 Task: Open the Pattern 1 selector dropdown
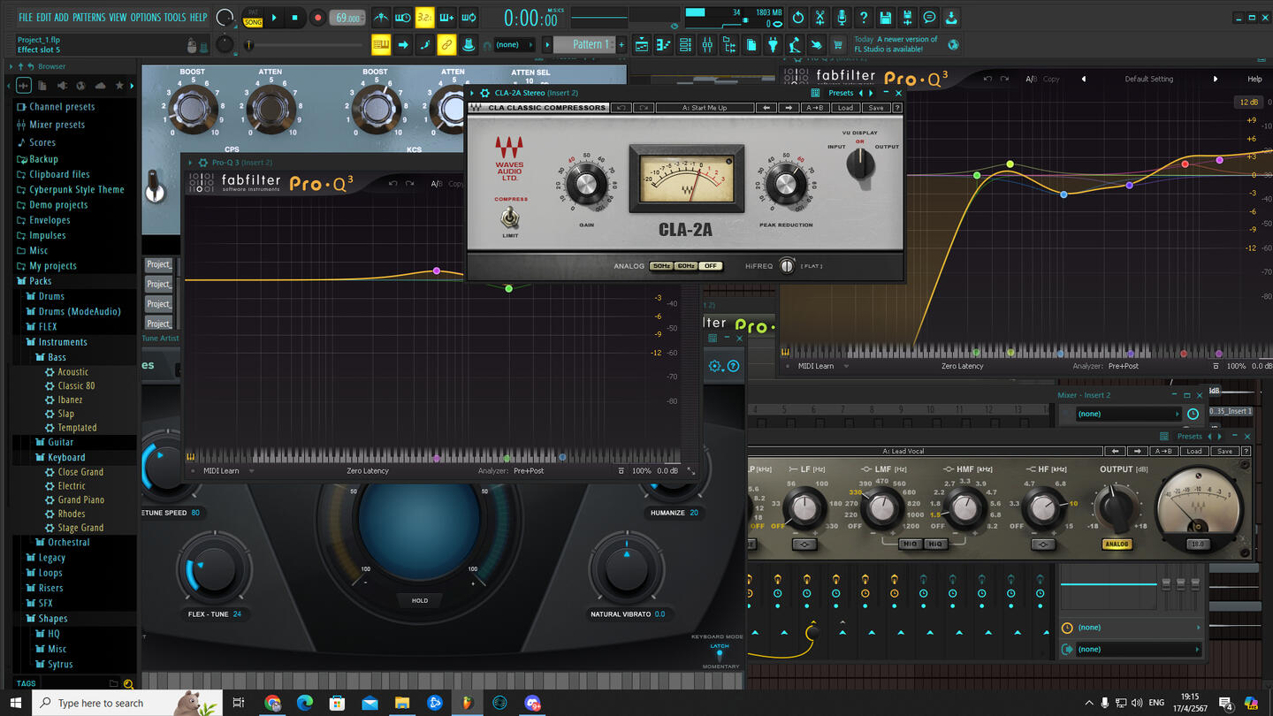(586, 45)
